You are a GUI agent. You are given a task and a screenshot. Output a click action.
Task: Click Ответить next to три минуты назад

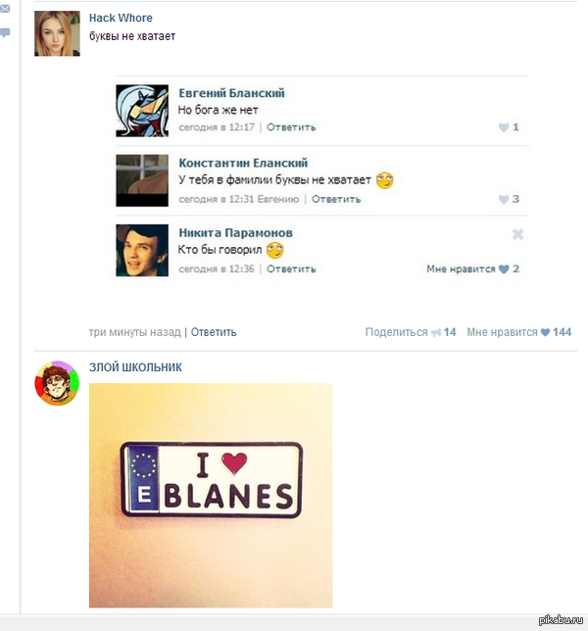(214, 332)
